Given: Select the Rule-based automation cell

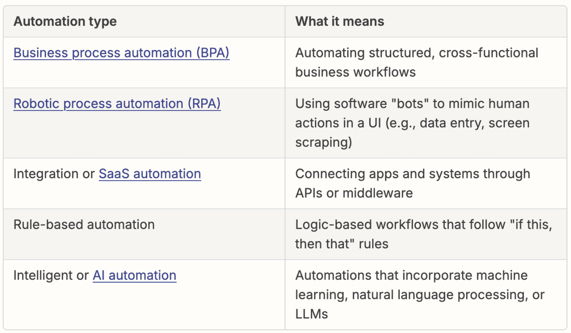Looking at the screenshot, I should click(84, 224).
